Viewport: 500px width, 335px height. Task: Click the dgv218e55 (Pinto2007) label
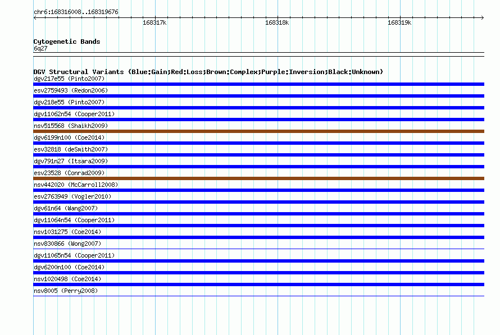click(x=69, y=102)
